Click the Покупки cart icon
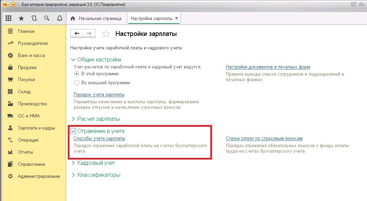Viewport: 367px width, 201px height. 10,79
